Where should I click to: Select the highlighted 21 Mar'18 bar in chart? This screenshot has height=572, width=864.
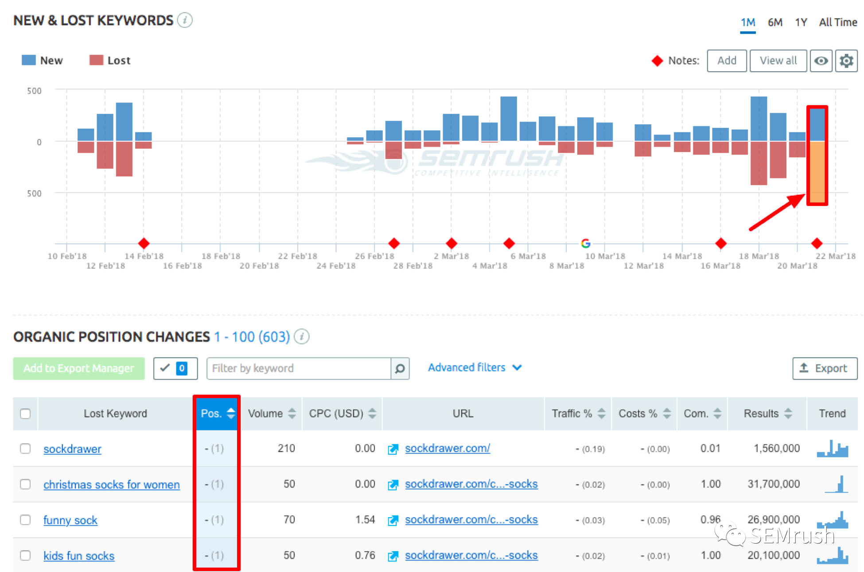817,155
